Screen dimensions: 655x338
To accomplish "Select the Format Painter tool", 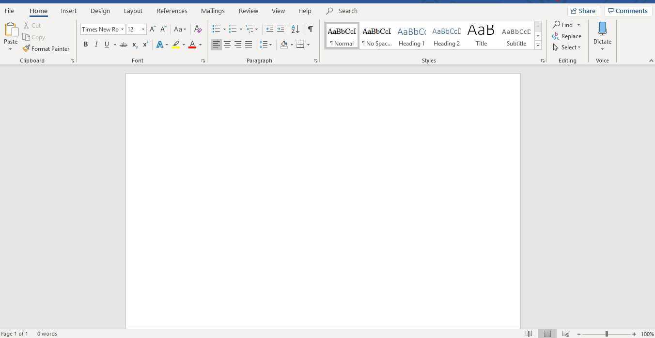I will [47, 48].
